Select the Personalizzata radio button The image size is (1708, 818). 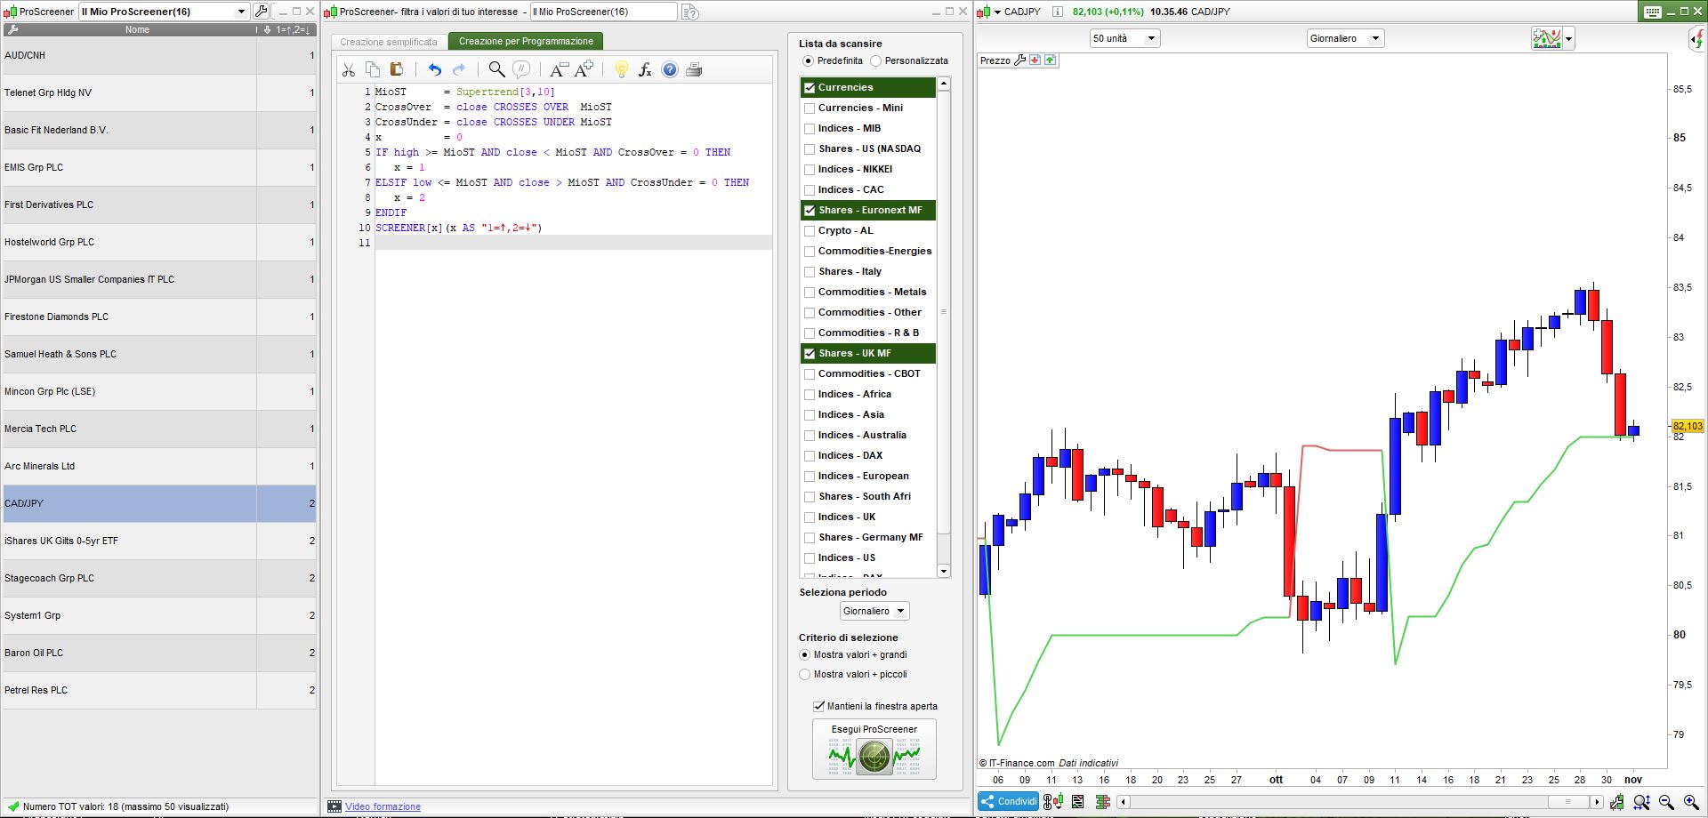coord(875,60)
